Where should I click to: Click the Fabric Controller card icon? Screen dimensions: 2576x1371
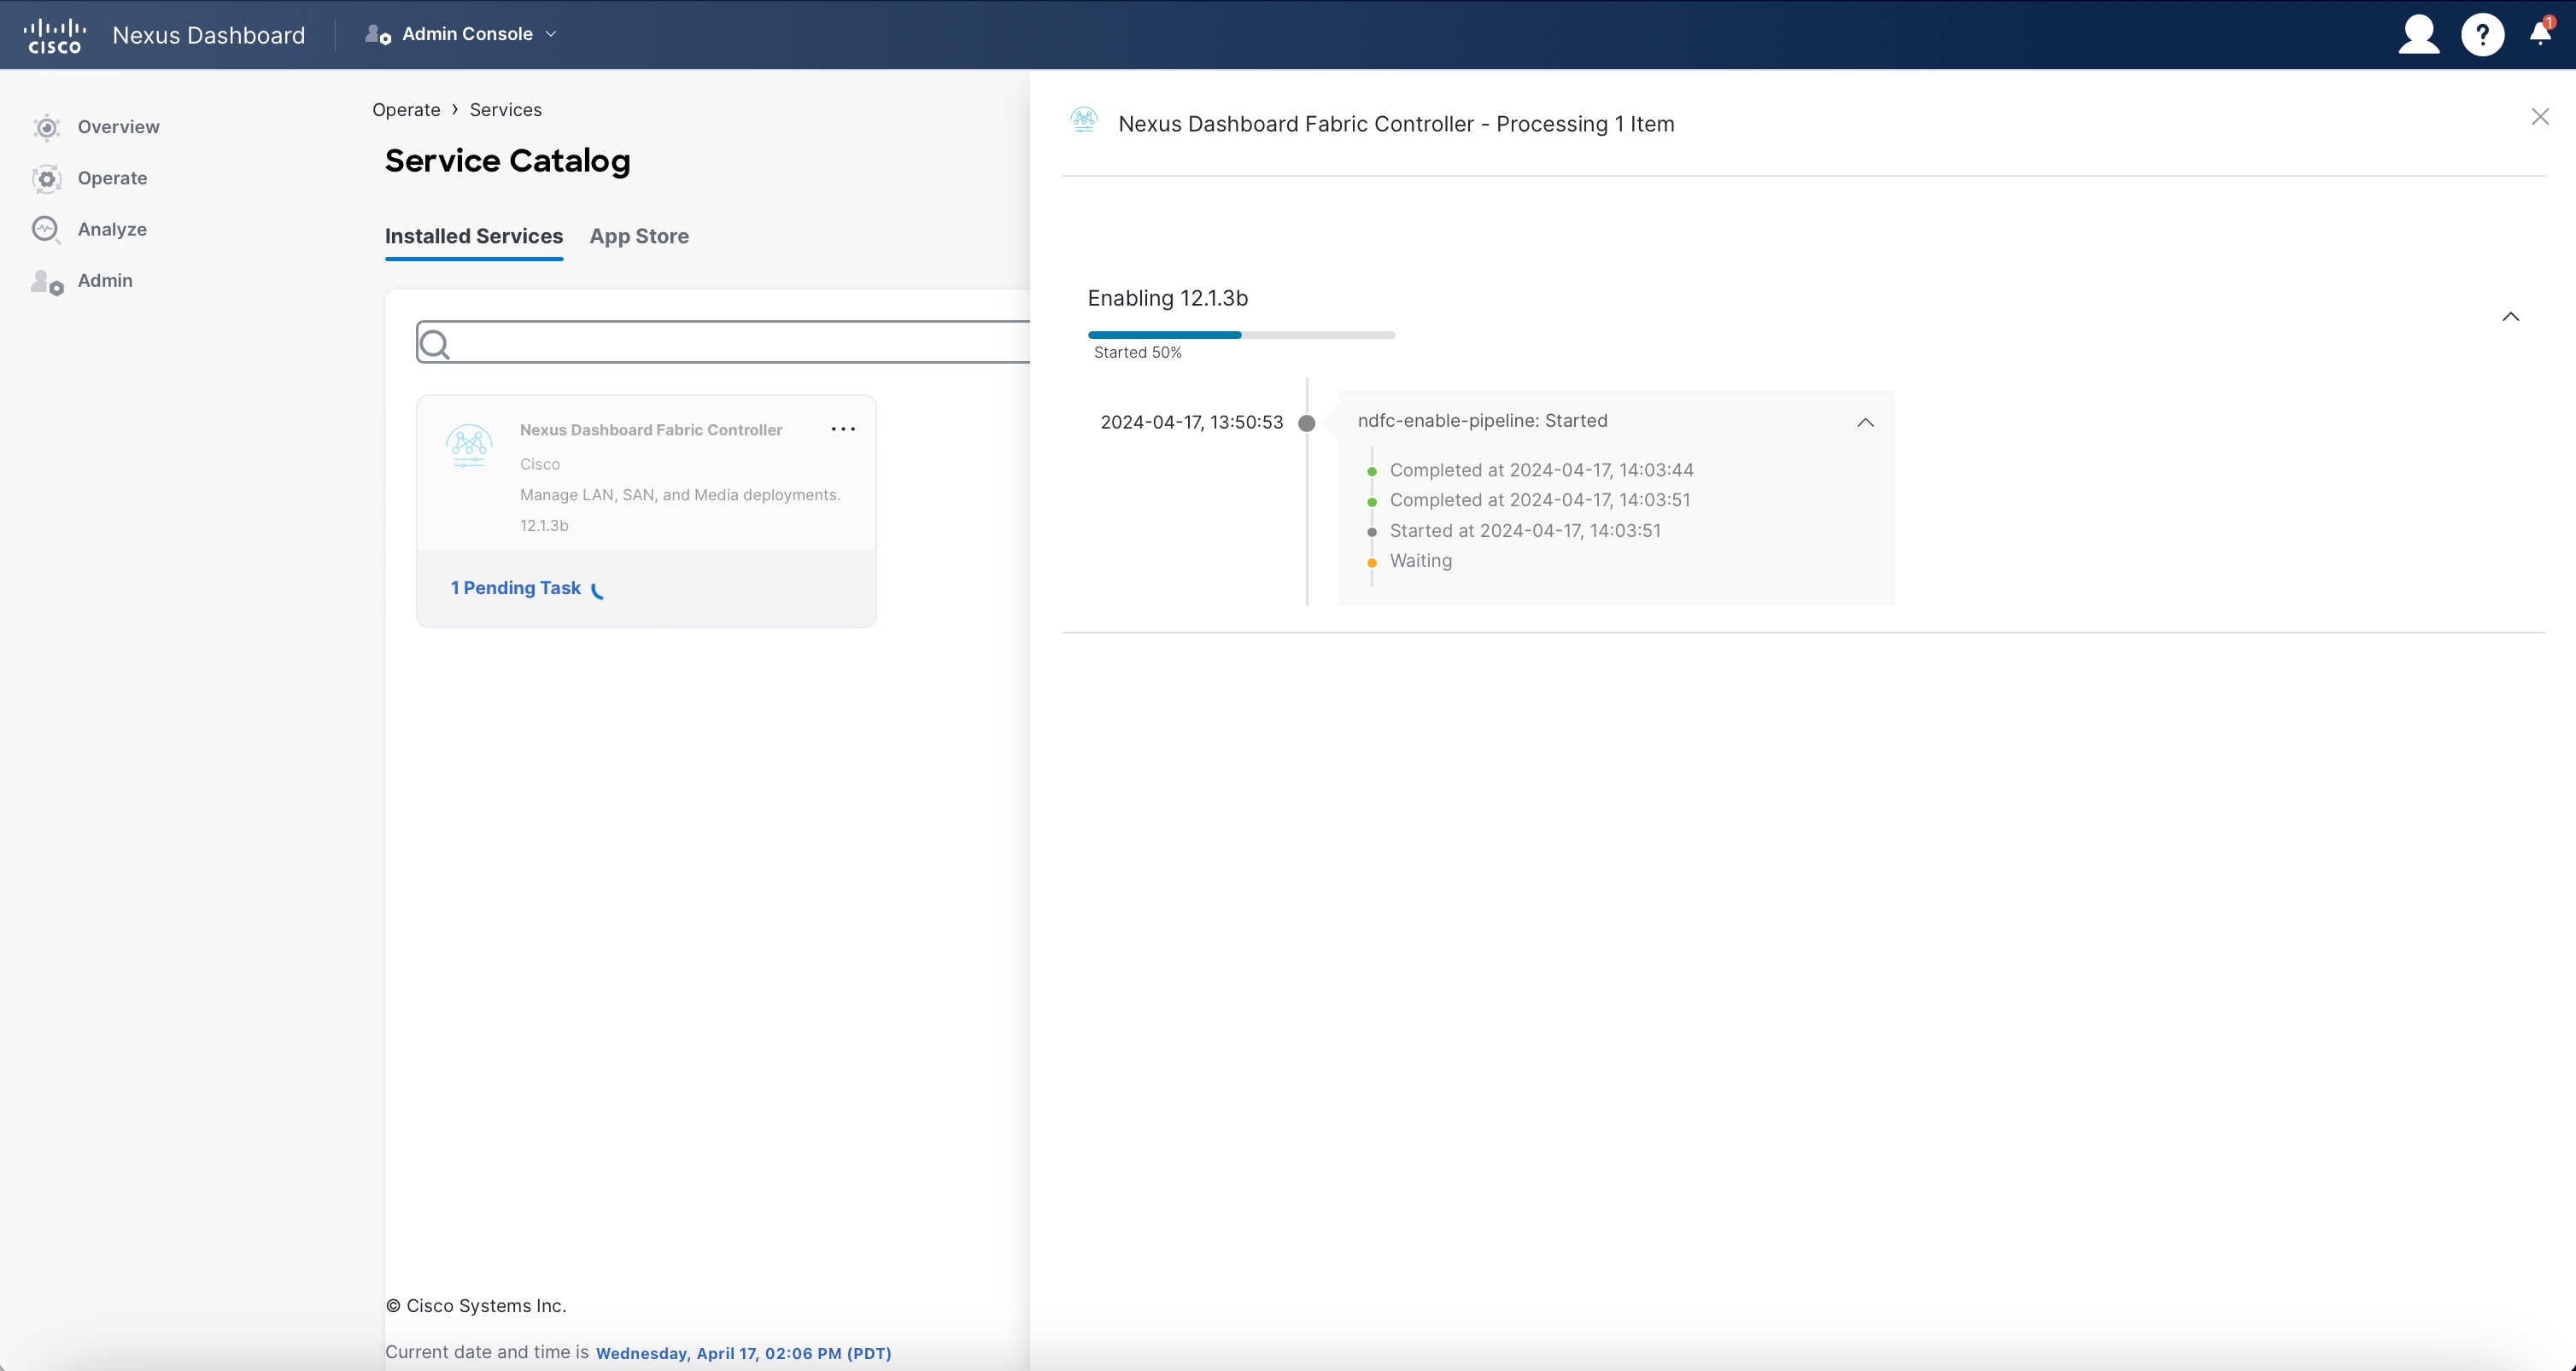point(469,446)
